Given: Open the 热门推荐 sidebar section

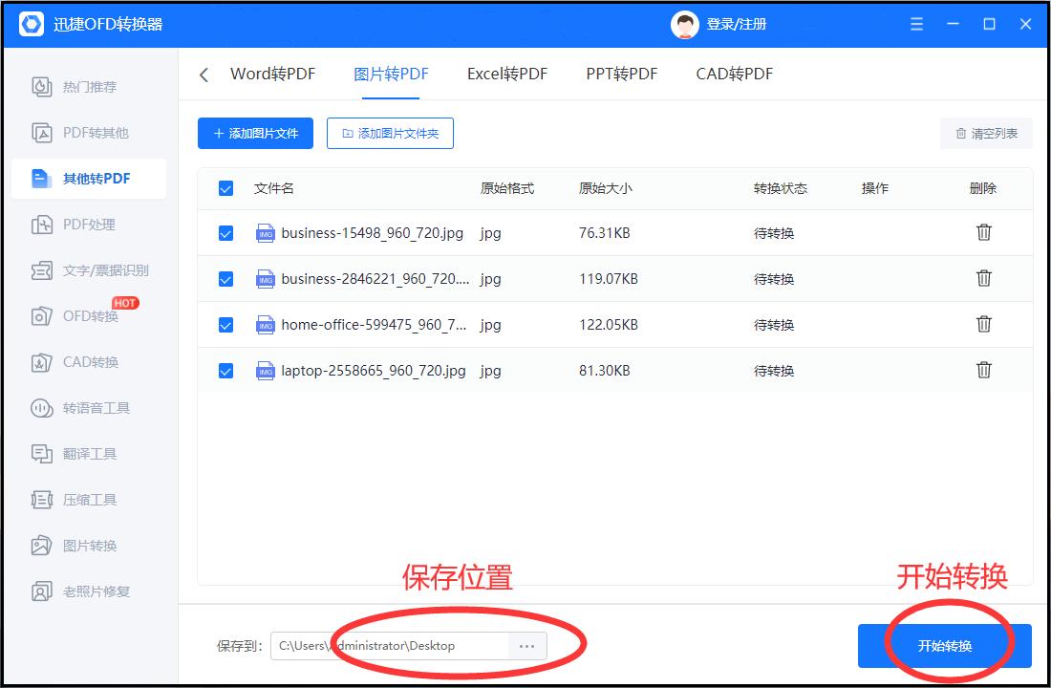Looking at the screenshot, I should pyautogui.click(x=91, y=87).
